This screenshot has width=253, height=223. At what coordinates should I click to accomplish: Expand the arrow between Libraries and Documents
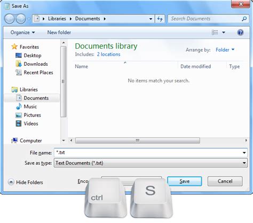coord(70,19)
